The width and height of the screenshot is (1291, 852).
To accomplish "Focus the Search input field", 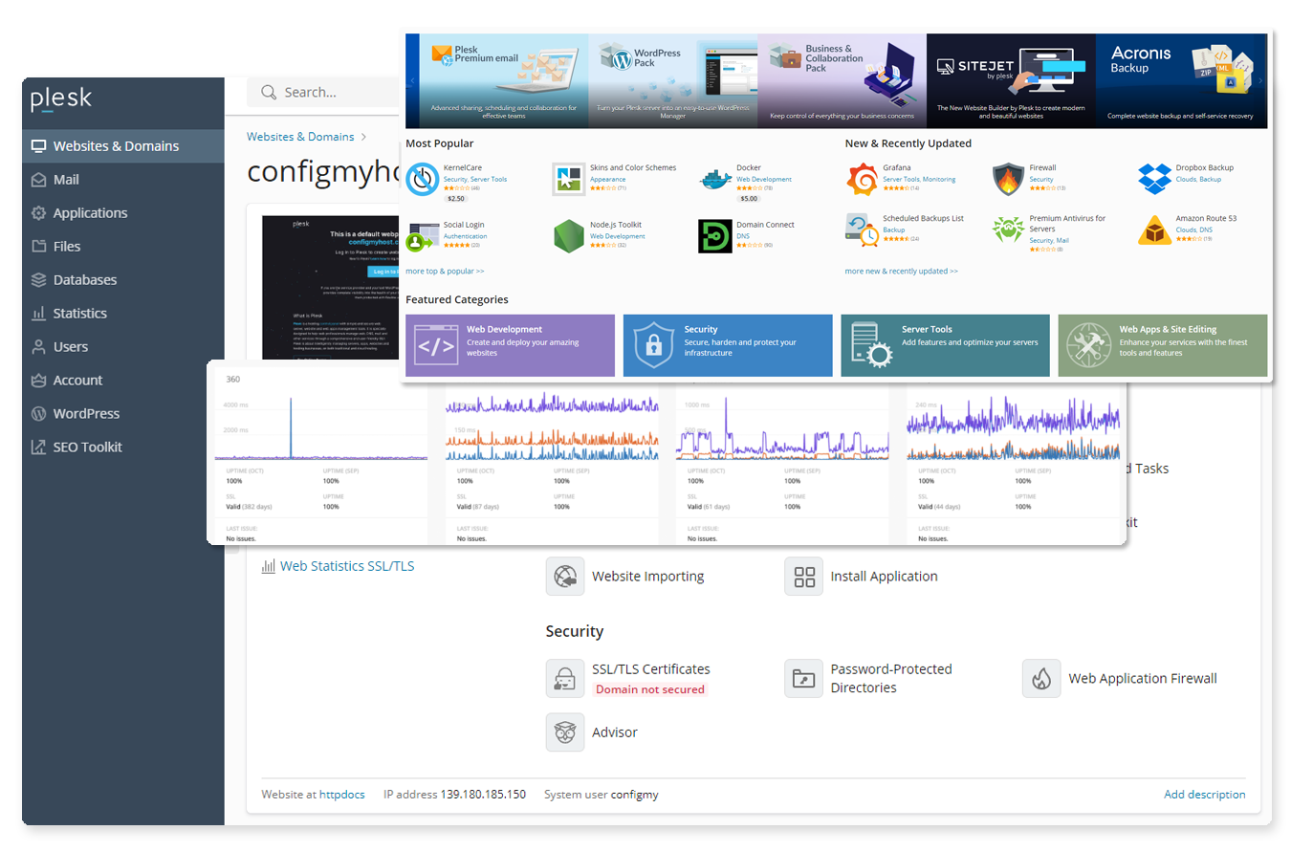I will [322, 93].
